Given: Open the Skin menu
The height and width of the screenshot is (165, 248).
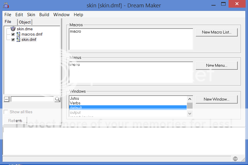Looking at the screenshot, I should click(x=31, y=15).
